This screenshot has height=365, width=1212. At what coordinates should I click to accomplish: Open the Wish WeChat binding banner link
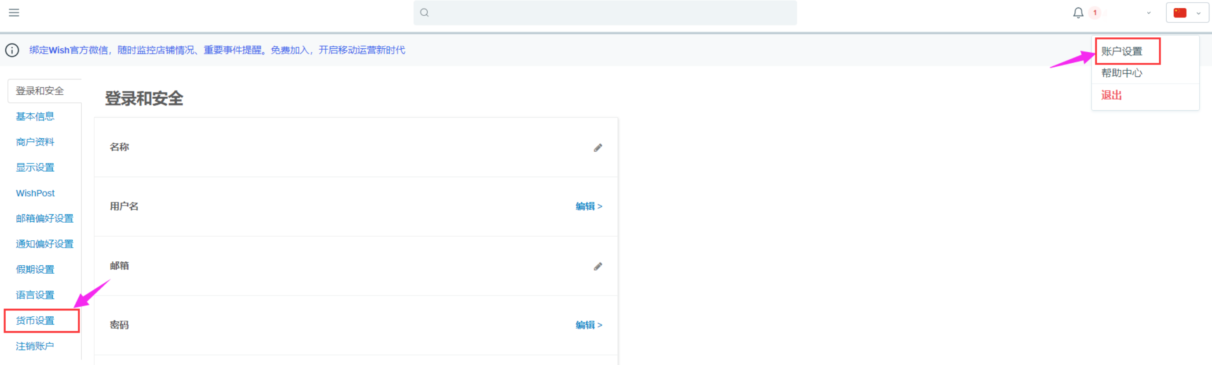click(217, 50)
